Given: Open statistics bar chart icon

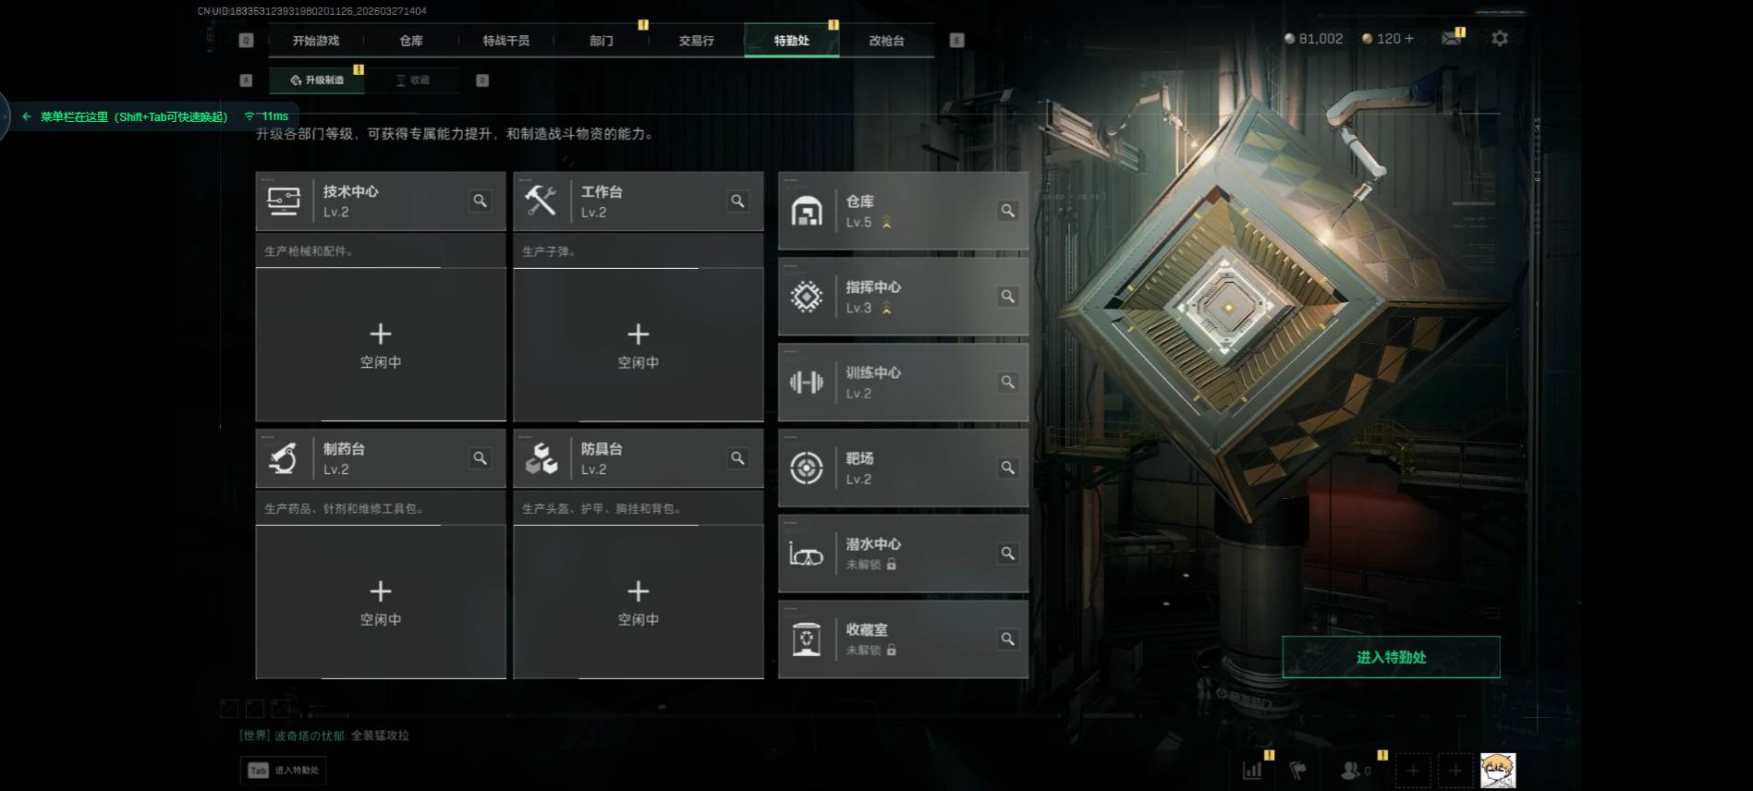Looking at the screenshot, I should [x=1252, y=770].
